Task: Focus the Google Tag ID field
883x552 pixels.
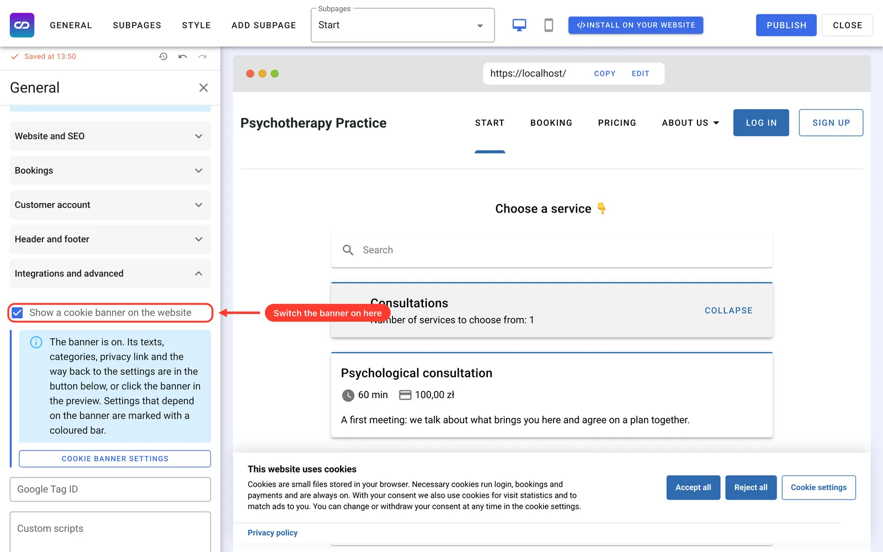Action: click(x=110, y=490)
